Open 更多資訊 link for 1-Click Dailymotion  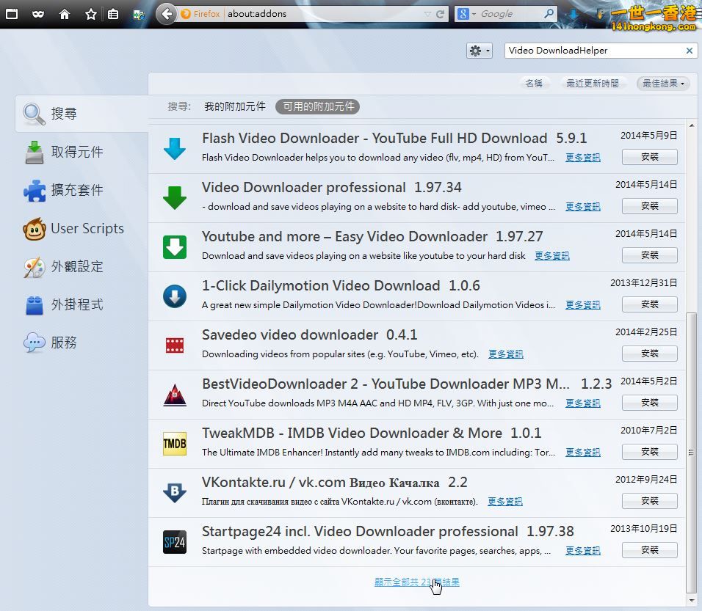tap(582, 305)
